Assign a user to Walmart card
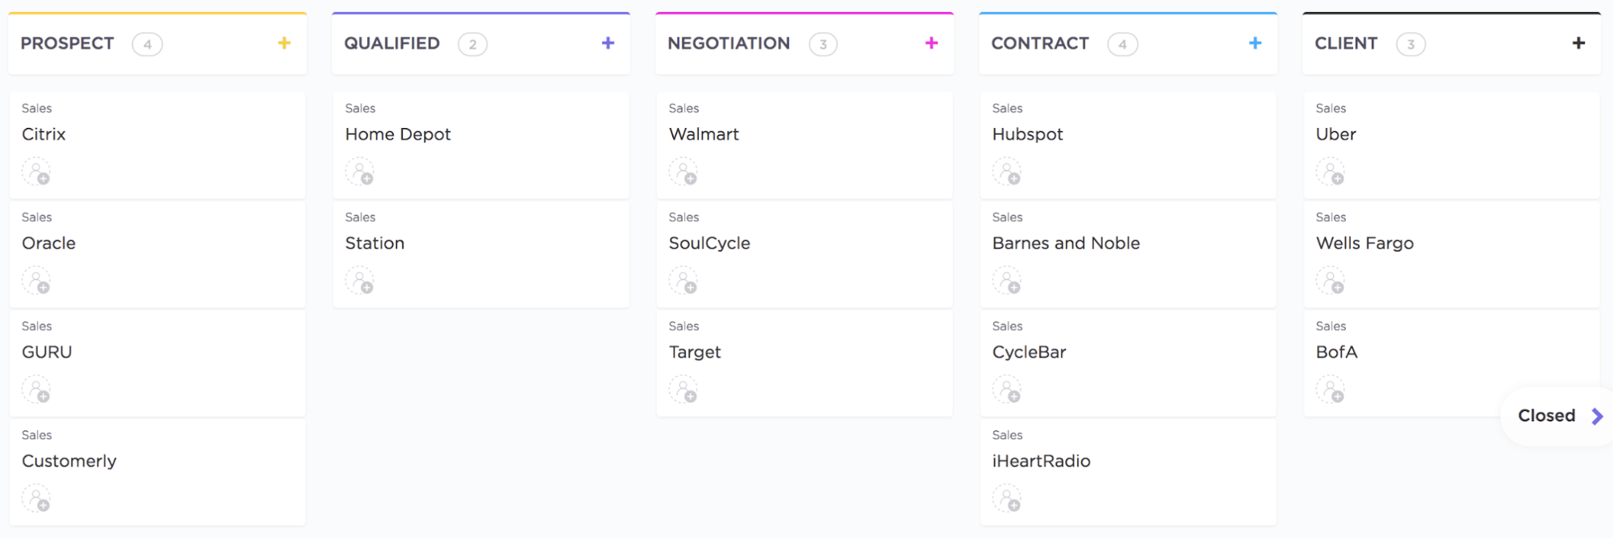 (x=683, y=172)
